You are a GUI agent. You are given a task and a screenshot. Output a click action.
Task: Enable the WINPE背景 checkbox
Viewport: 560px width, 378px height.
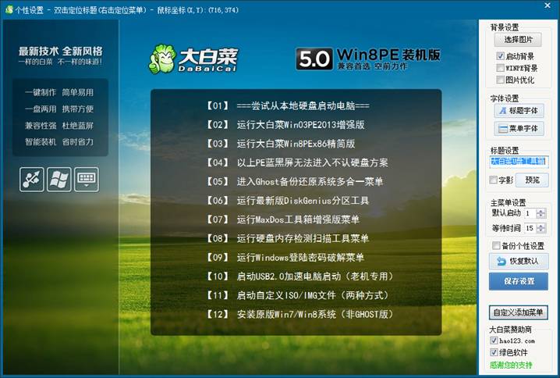pyautogui.click(x=501, y=68)
